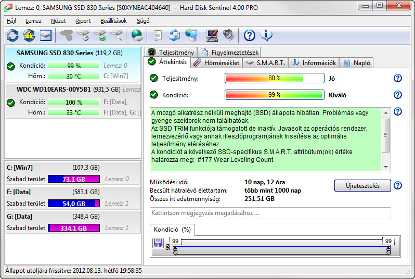Select the F: [Data] partition entry
Viewport: 415px width, 279px height.
pos(73,198)
